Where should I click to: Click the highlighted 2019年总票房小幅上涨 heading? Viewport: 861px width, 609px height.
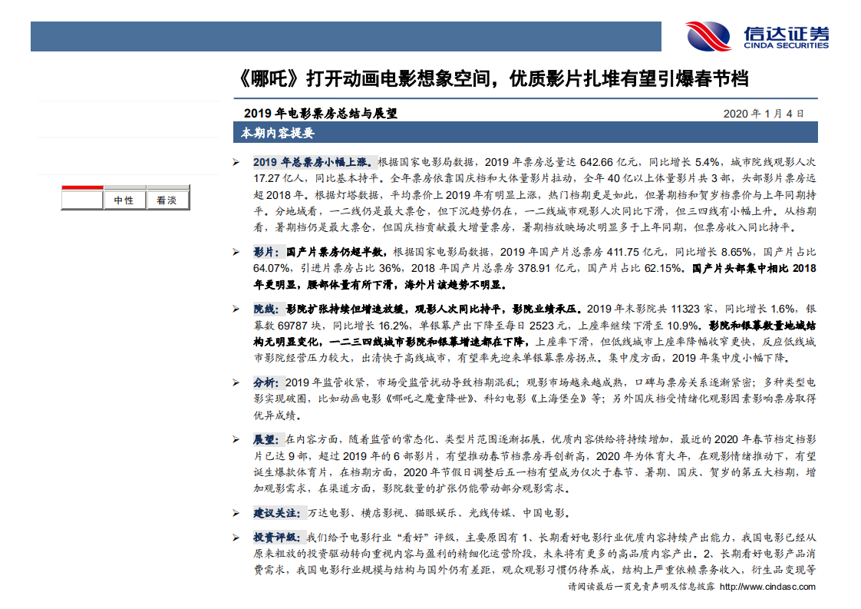click(312, 163)
